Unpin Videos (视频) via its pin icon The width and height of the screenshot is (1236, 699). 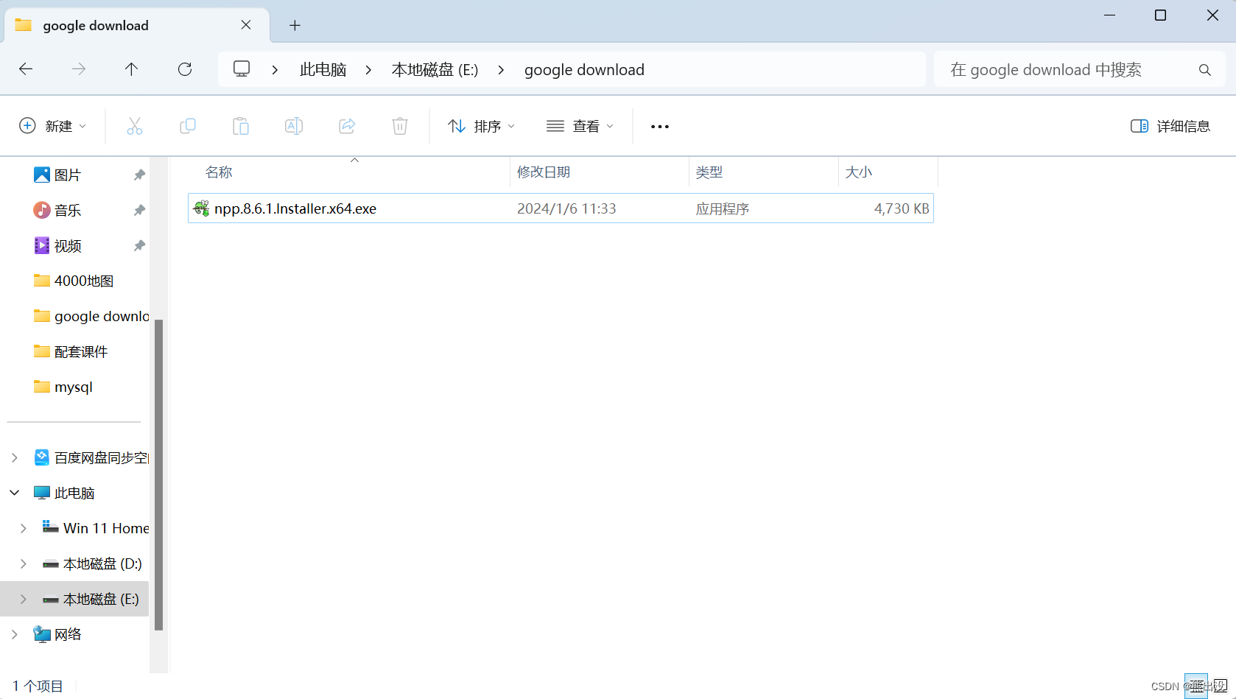(139, 245)
